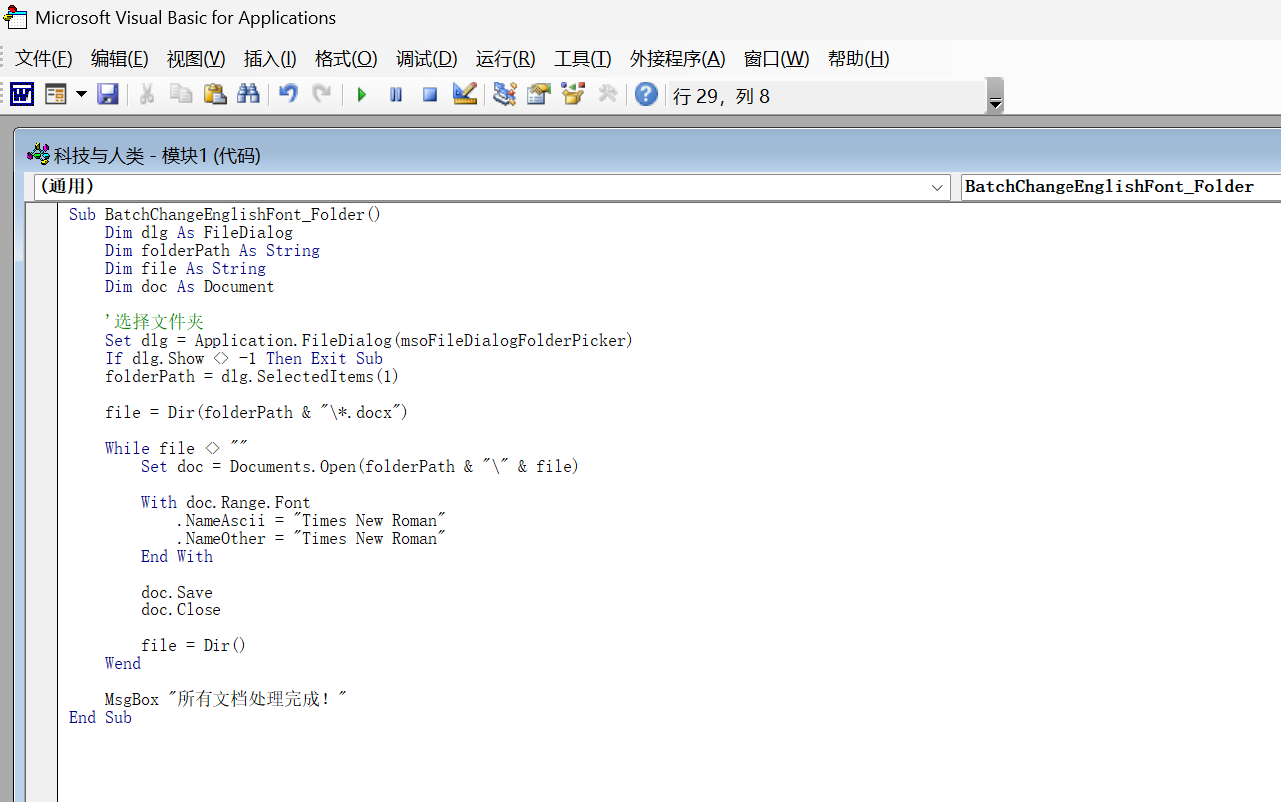Stop and reset the running macro

click(x=430, y=95)
